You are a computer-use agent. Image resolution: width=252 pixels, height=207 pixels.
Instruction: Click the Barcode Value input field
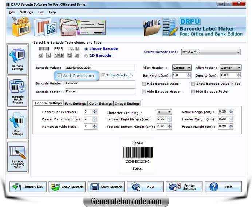pyautogui.click(x=100, y=68)
